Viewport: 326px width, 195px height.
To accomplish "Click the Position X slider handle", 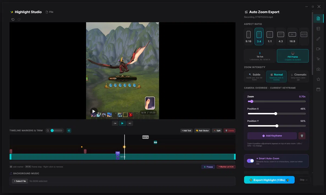I will 276,114.
